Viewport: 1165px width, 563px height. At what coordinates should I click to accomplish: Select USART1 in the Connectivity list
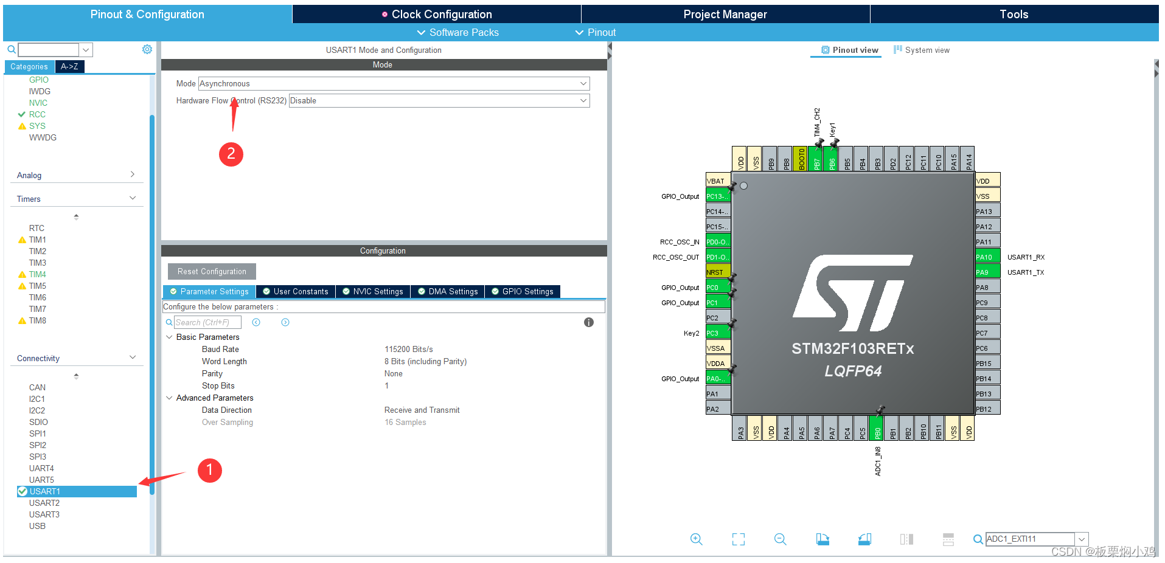pyautogui.click(x=77, y=491)
